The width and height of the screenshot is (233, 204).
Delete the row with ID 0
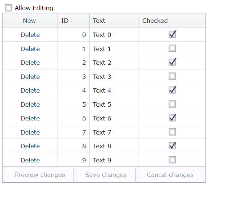point(30,35)
